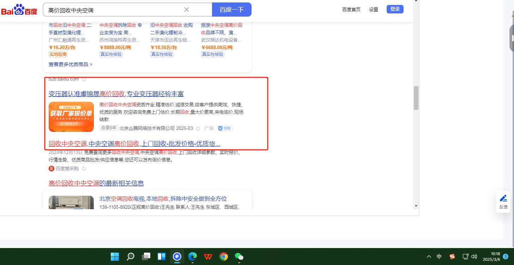Launch Microsoft Edge from the taskbar

192,257
